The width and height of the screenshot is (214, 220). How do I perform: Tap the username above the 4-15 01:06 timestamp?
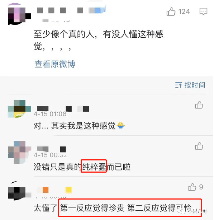coord(63,109)
